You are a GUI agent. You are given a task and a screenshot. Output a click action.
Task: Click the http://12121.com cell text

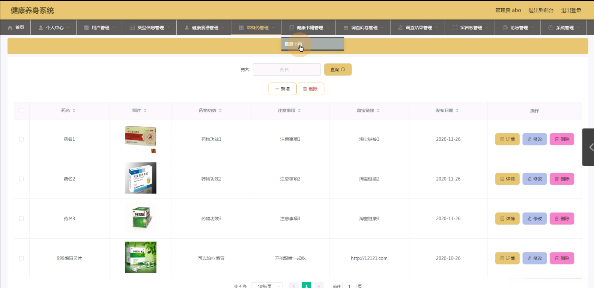pyautogui.click(x=369, y=258)
